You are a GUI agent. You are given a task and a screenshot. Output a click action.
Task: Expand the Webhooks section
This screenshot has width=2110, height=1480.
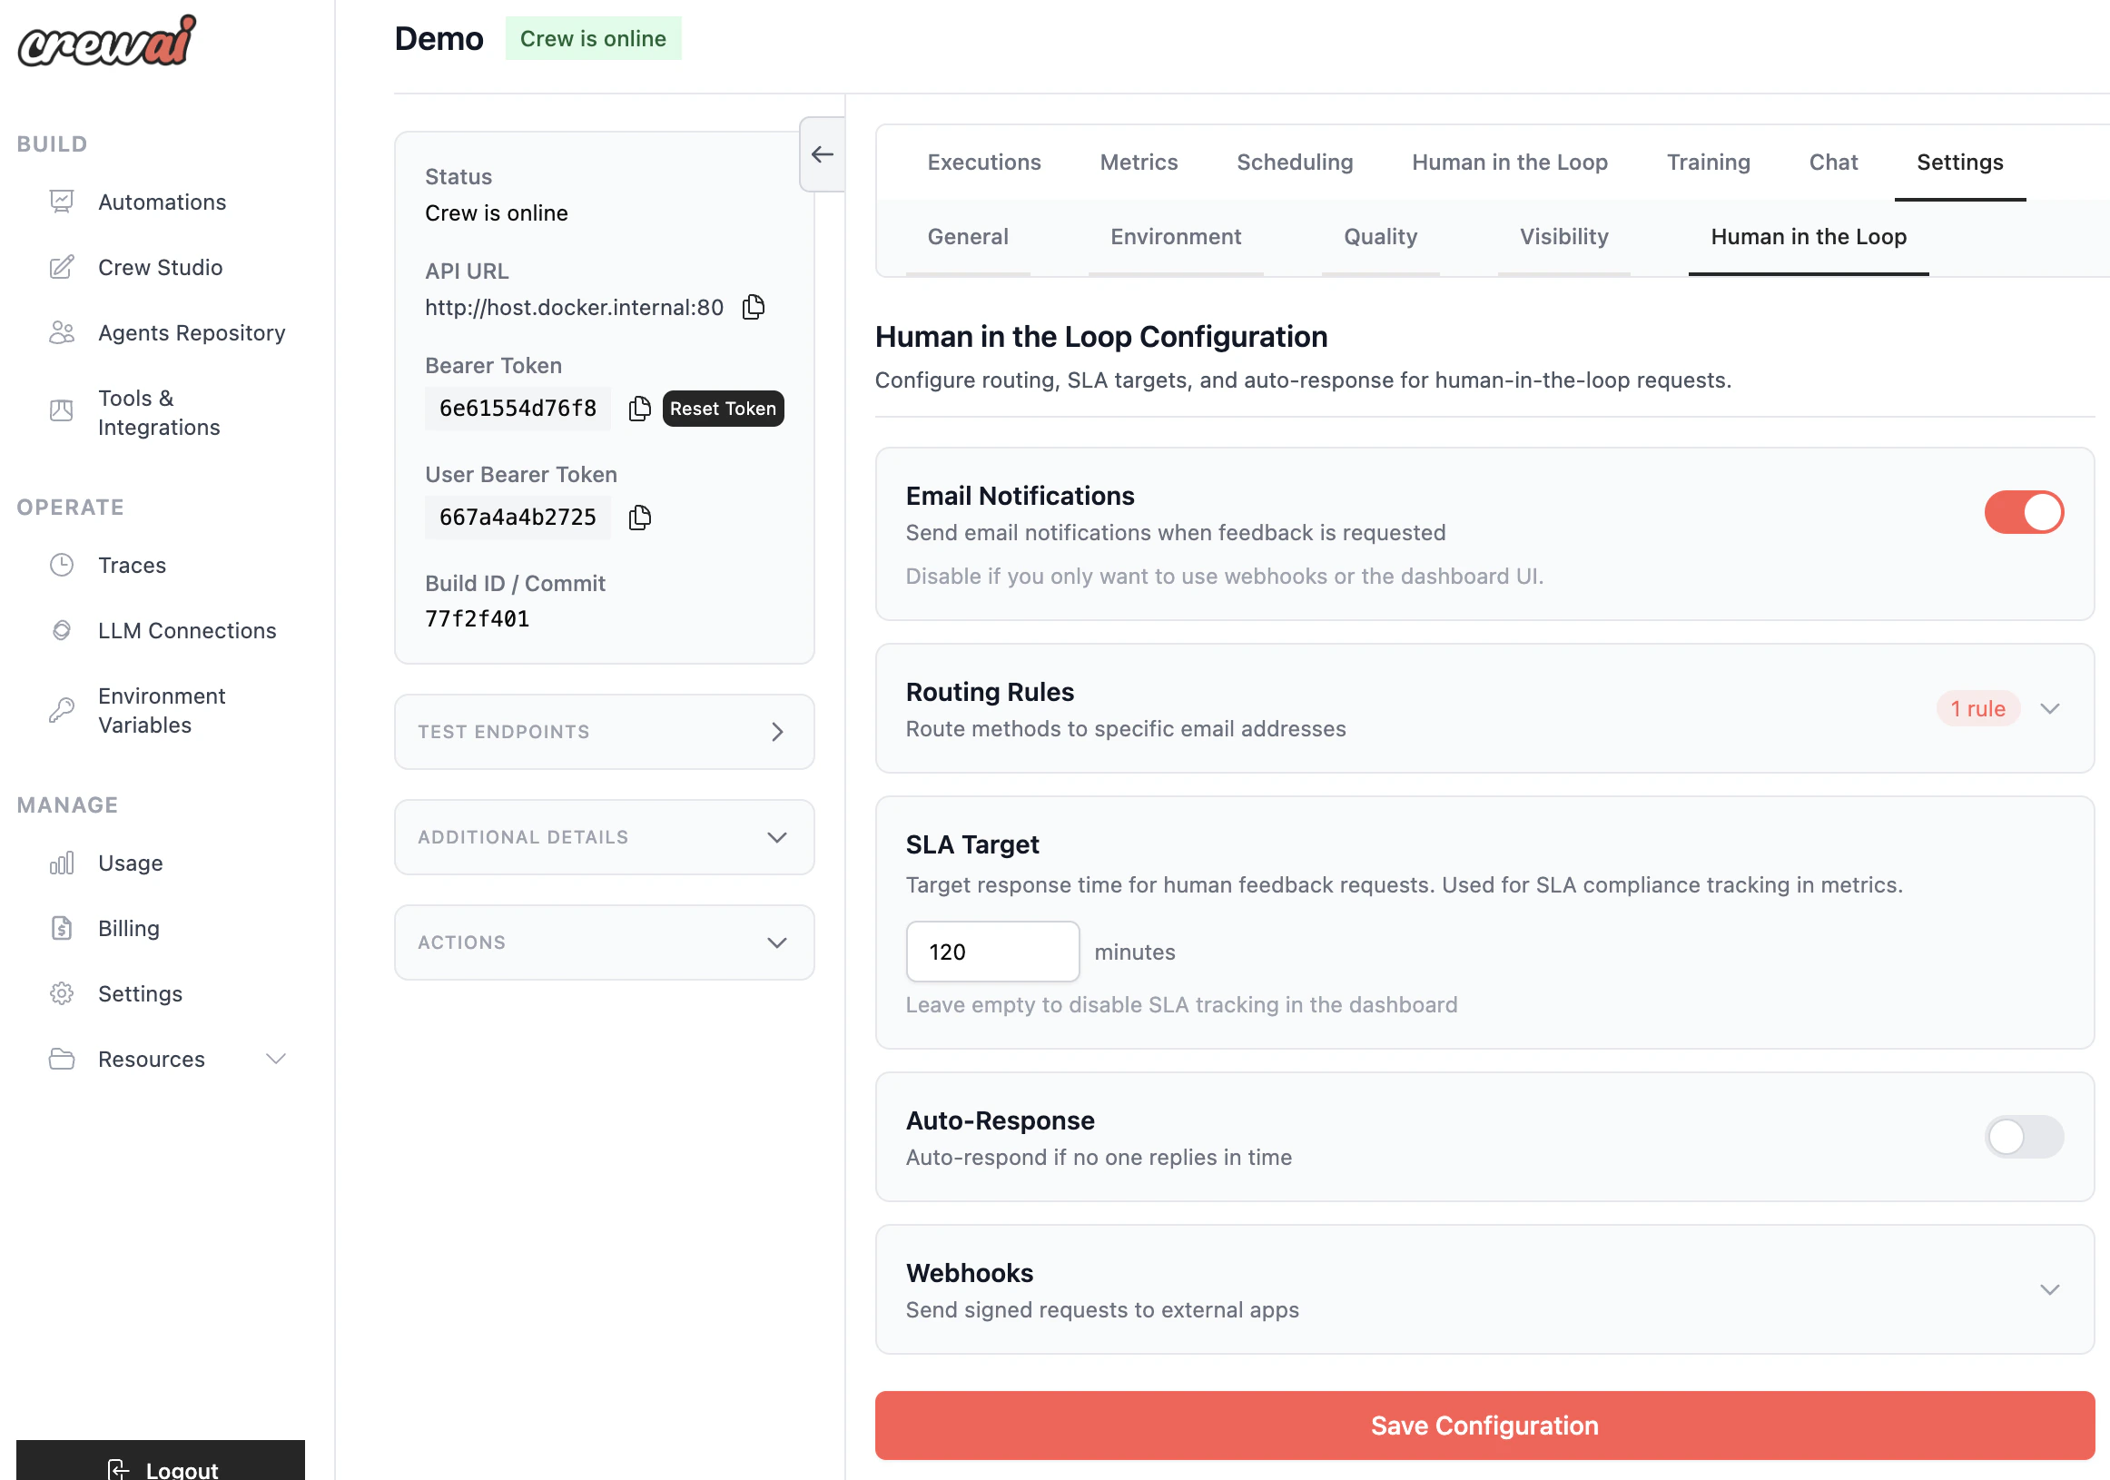2051,1288
